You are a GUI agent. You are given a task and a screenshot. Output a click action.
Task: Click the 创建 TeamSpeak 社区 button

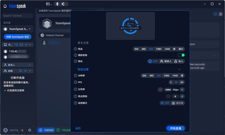(x=18, y=37)
